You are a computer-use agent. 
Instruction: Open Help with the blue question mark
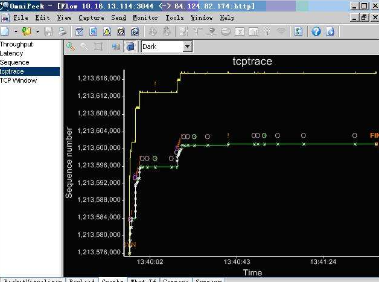coord(316,31)
